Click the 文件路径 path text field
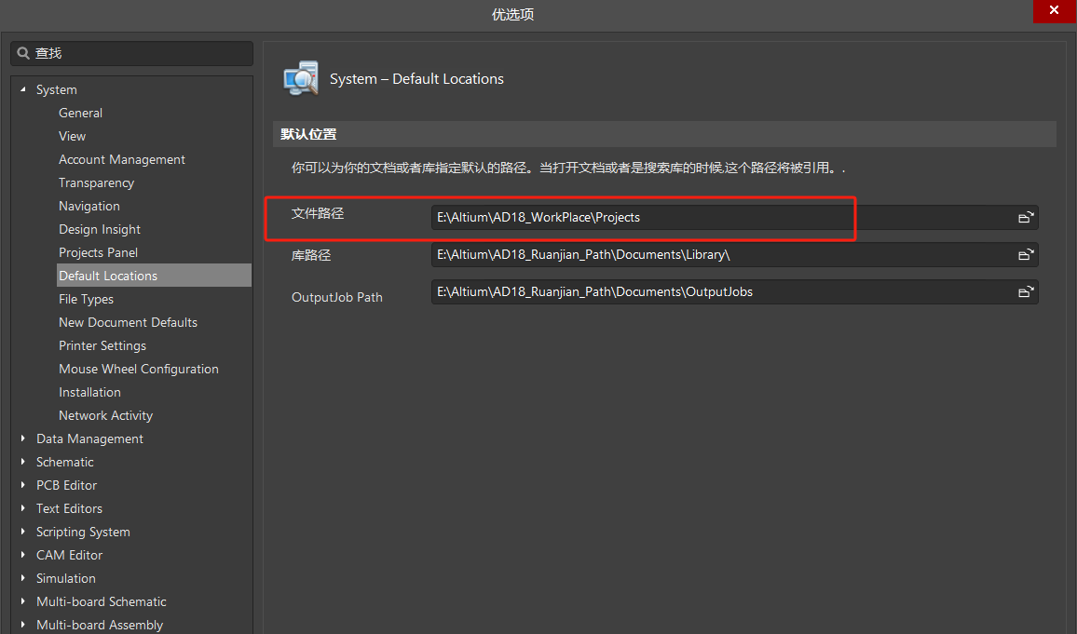The image size is (1077, 634). pos(717,218)
